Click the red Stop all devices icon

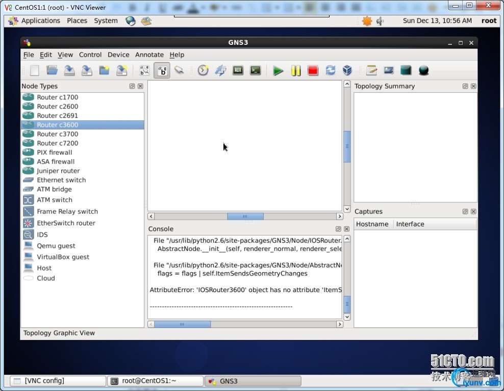click(x=313, y=71)
